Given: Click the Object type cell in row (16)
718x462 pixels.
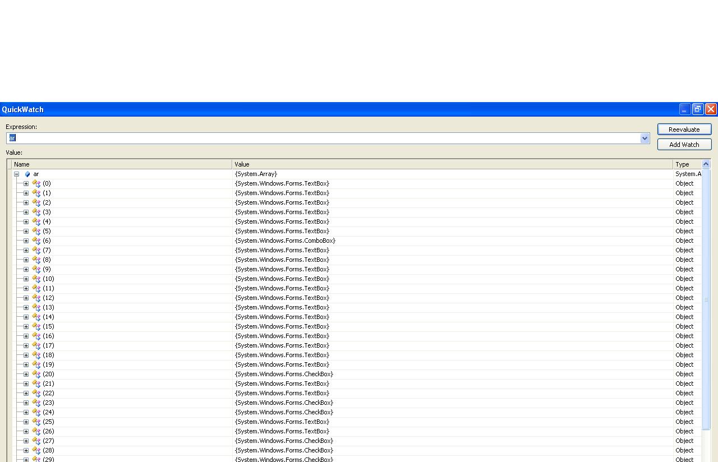Looking at the screenshot, I should (x=684, y=336).
